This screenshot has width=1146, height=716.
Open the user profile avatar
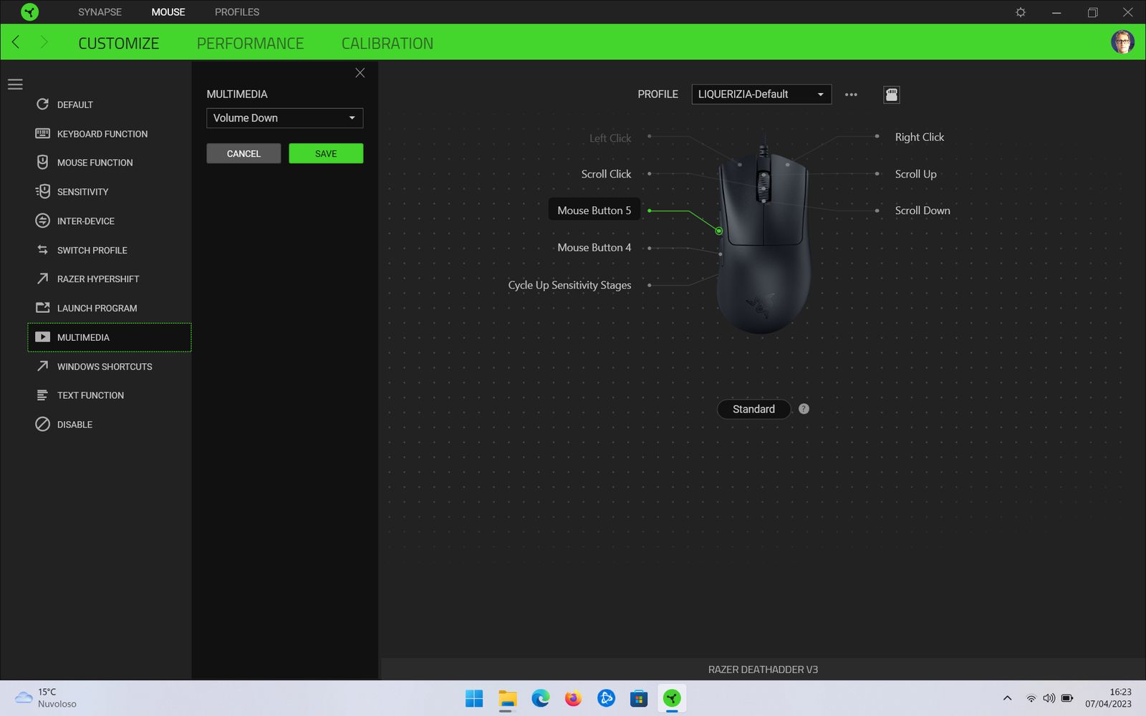tap(1122, 42)
